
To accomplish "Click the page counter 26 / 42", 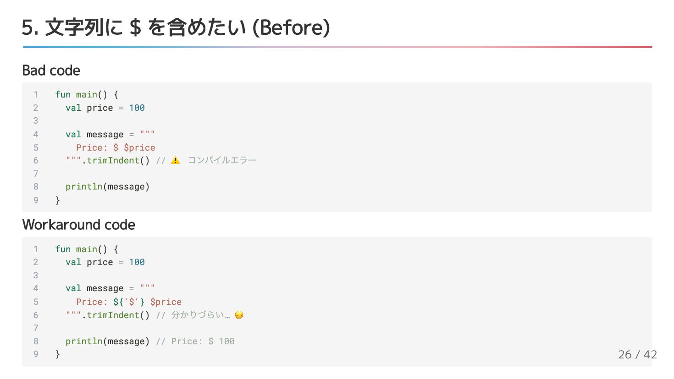I will tap(637, 354).
